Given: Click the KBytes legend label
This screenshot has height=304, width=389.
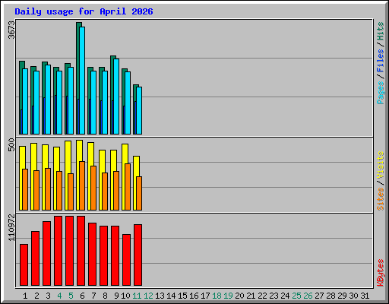Looking at the screenshot, I should pos(381,273).
